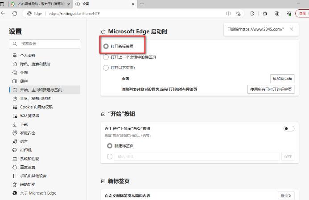The width and height of the screenshot is (309, 200).
Task: Open 家庭安全 settings
Action: pos(45,133)
